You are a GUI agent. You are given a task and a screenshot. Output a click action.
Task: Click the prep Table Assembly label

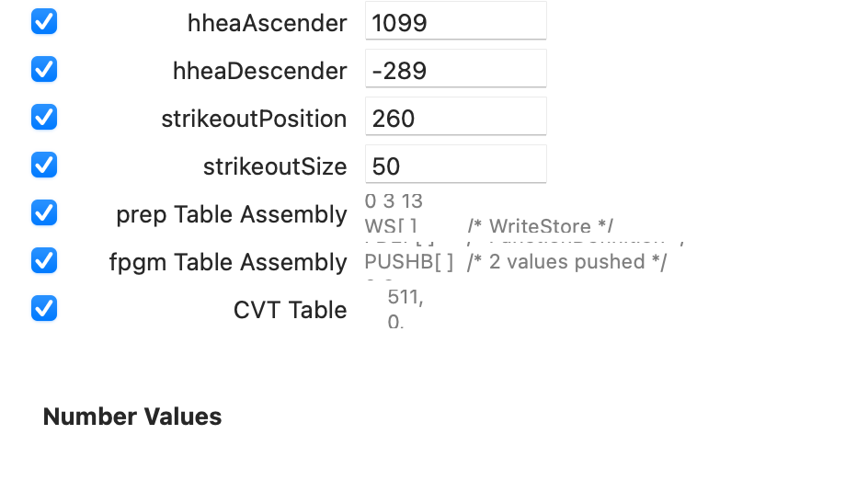point(231,214)
